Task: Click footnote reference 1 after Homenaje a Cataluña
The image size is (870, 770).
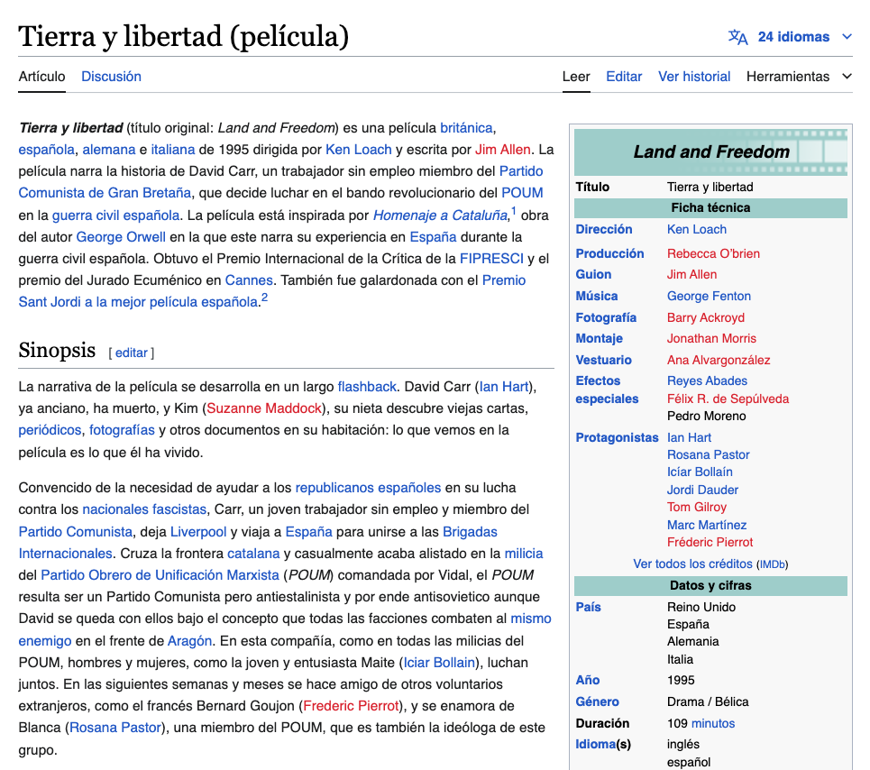Action: [x=514, y=211]
